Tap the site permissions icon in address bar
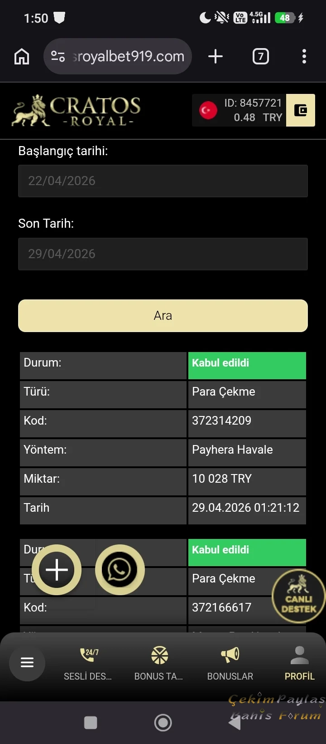Viewport: 326px width, 744px height. 58,56
